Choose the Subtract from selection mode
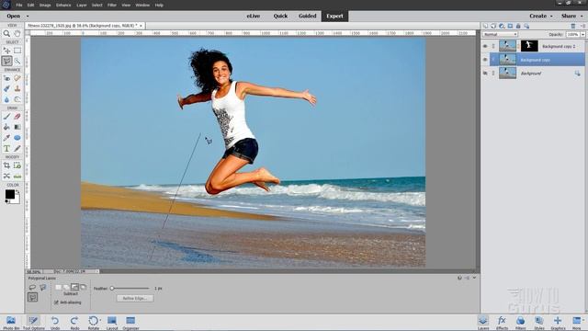588x331 pixels. pos(74,287)
